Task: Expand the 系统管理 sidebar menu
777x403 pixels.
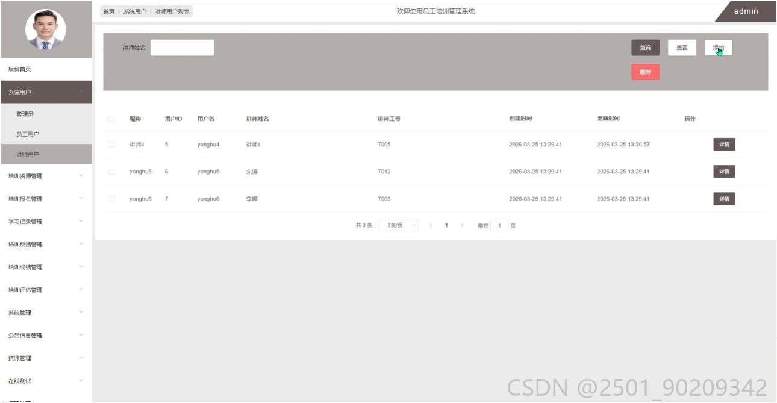Action: pyautogui.click(x=46, y=313)
